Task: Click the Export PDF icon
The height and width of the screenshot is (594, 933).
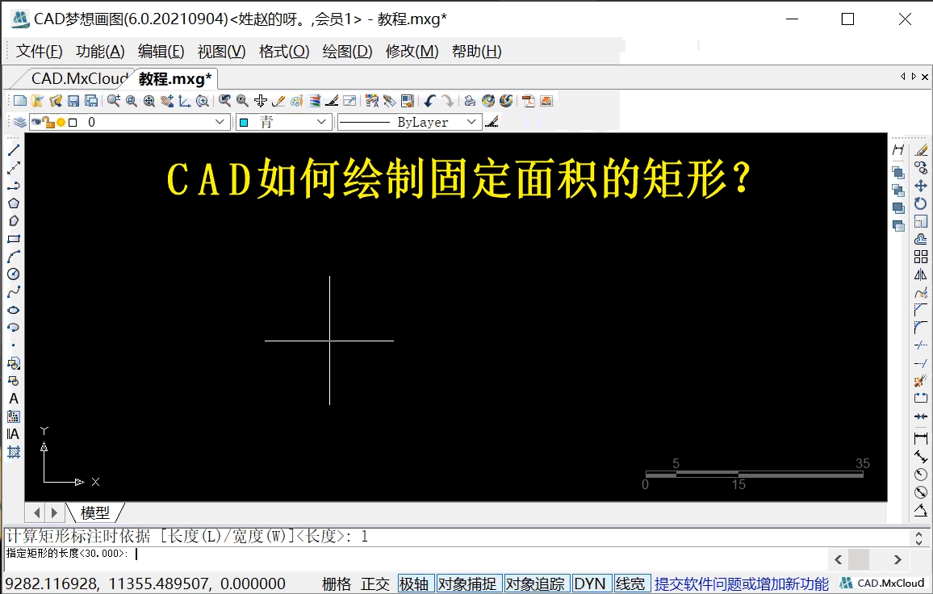Action: [529, 101]
